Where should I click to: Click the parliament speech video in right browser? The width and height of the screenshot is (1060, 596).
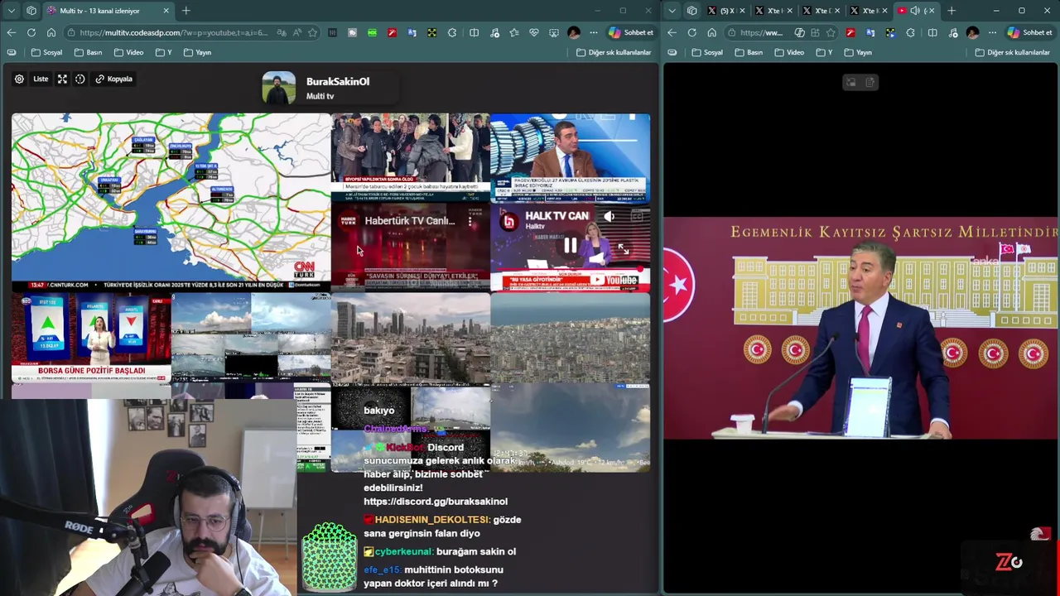pos(861,329)
